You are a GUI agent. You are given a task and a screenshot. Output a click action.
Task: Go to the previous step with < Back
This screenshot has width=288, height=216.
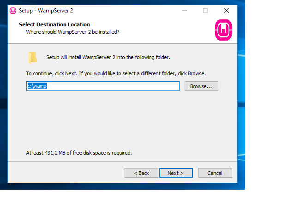coord(141,173)
